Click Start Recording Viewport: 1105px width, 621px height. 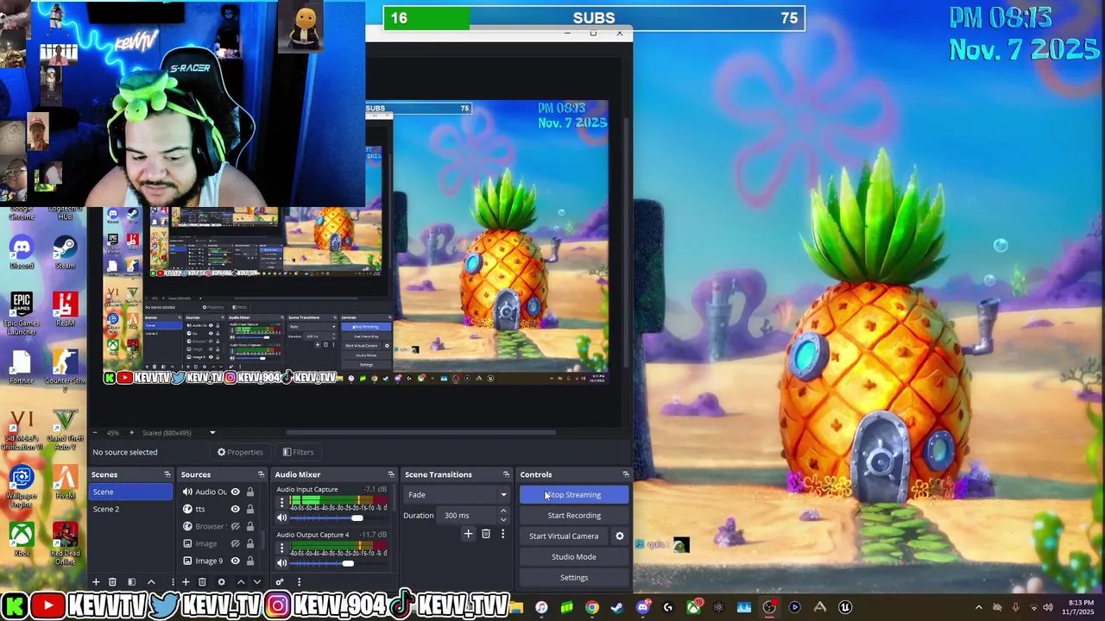pos(574,516)
